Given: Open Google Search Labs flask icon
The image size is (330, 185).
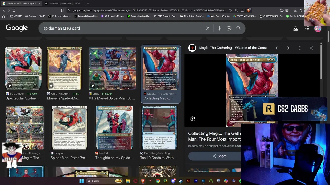Looking at the screenshot, I should (x=295, y=29).
